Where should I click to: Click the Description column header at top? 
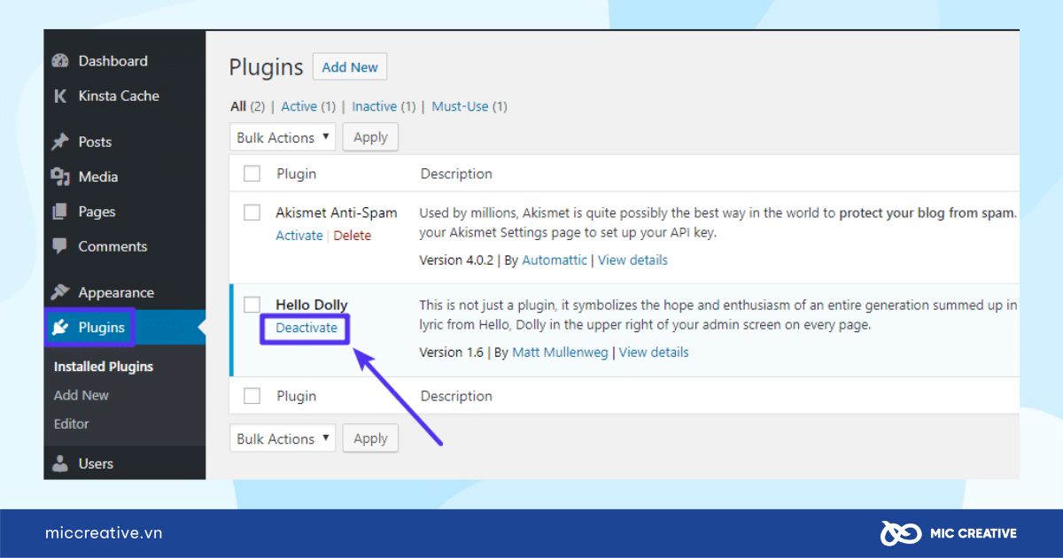pos(456,174)
